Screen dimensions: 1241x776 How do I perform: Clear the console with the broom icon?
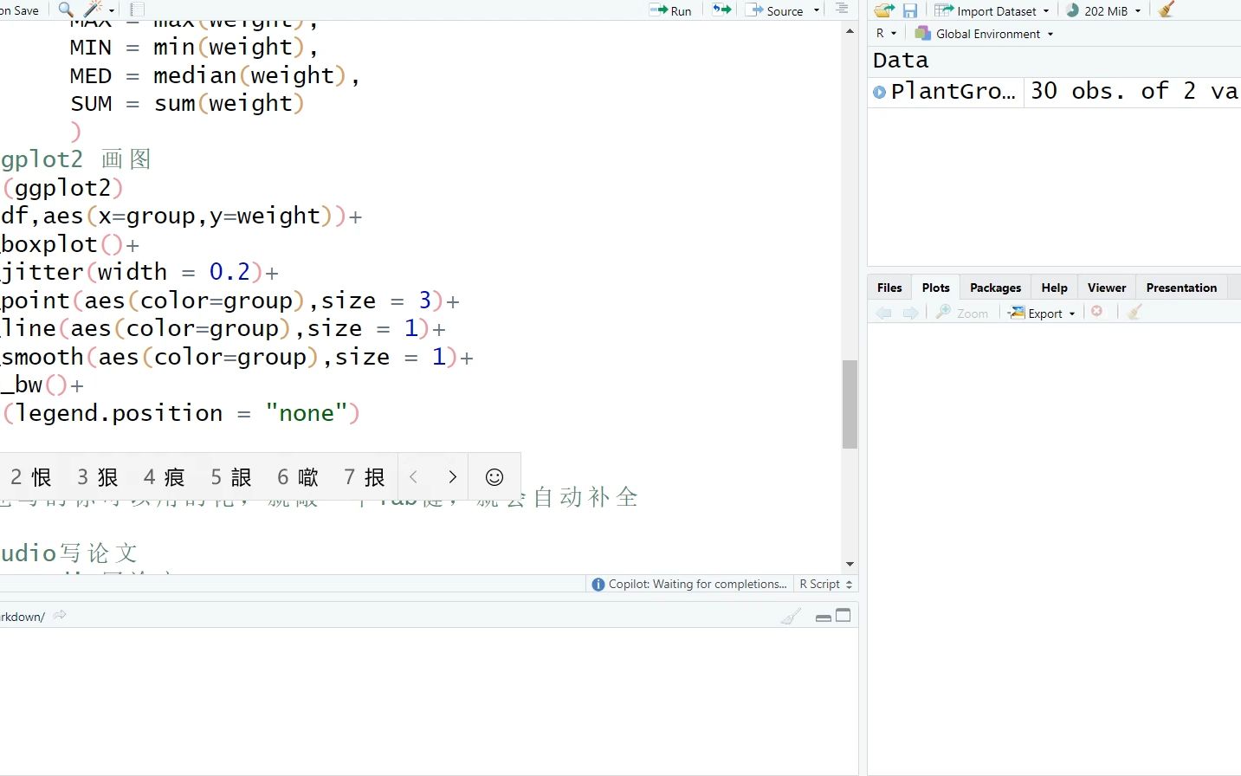[x=791, y=616]
